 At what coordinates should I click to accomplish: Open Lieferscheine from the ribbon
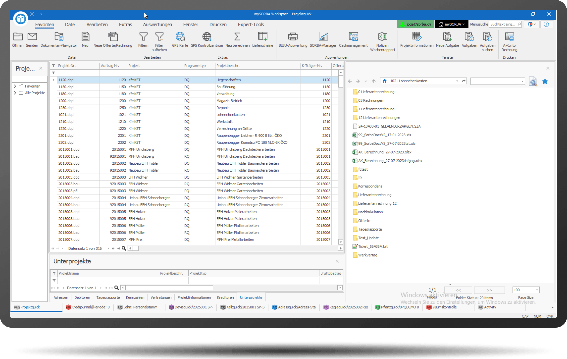(x=263, y=37)
